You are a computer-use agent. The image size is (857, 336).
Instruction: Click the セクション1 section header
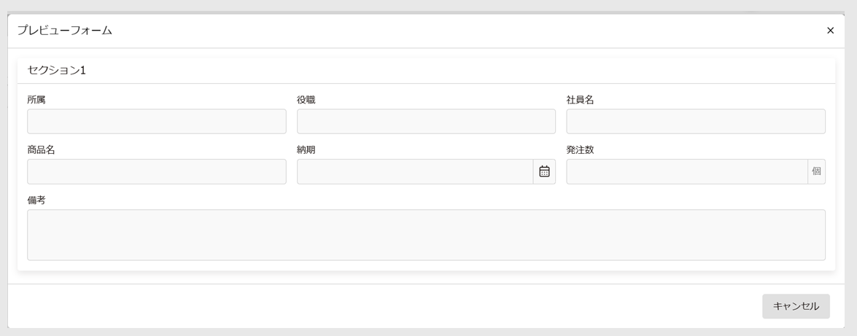57,71
